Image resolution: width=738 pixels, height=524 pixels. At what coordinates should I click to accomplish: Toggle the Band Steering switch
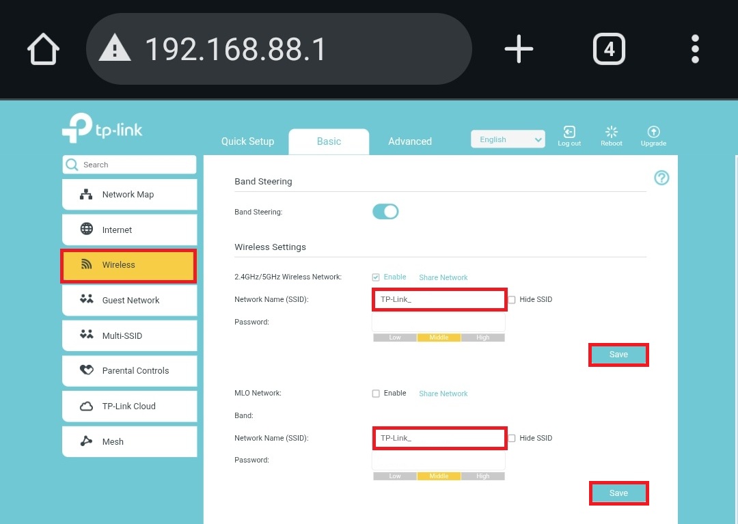point(385,212)
